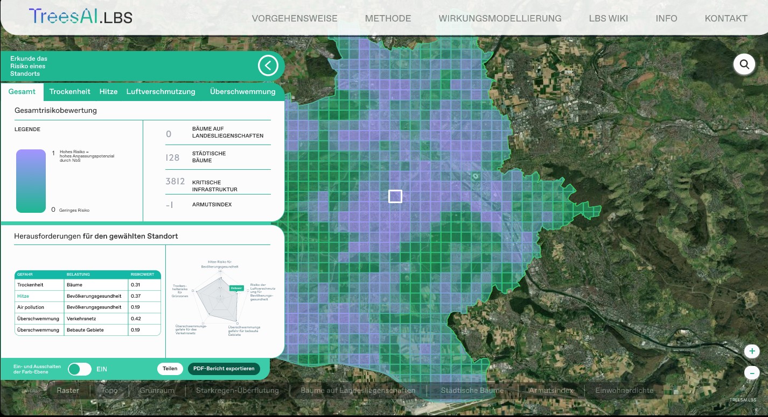The height and width of the screenshot is (417, 768).
Task: Zoom in with the plus button
Action: tap(751, 351)
